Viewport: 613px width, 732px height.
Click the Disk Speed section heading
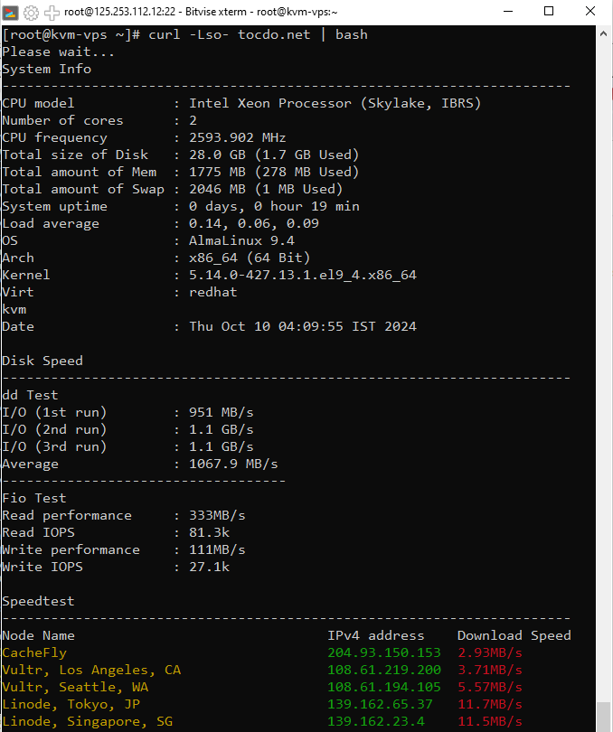(42, 361)
